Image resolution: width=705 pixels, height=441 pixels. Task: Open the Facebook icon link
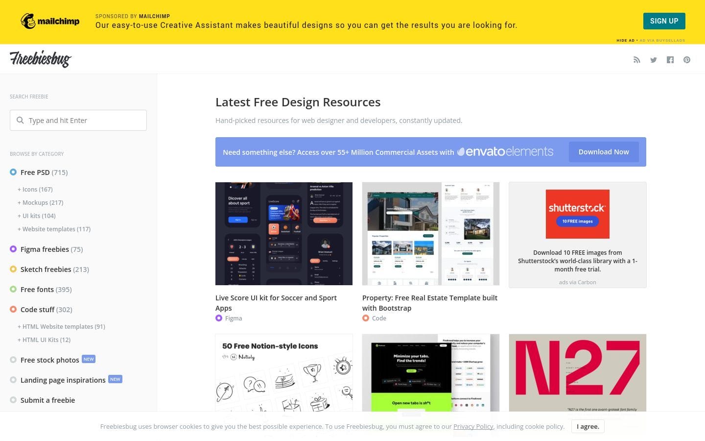click(x=670, y=60)
